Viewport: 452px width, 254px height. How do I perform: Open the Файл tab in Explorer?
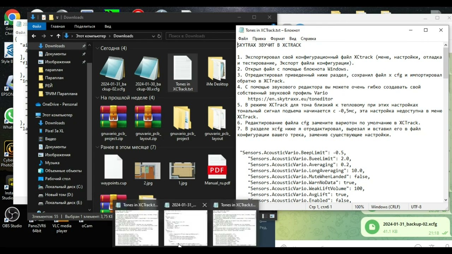(x=37, y=26)
